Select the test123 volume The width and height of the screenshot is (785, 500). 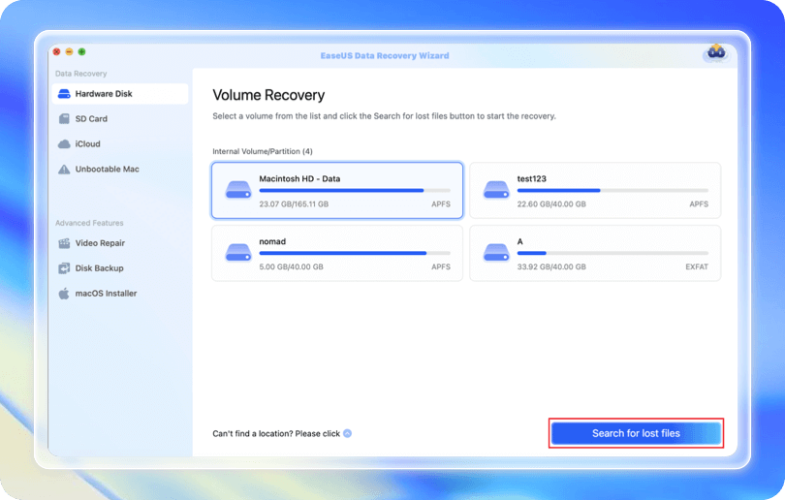click(595, 190)
